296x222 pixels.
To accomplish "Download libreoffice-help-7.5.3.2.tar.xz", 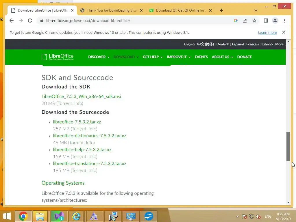I will pyautogui.click(x=82, y=149).
